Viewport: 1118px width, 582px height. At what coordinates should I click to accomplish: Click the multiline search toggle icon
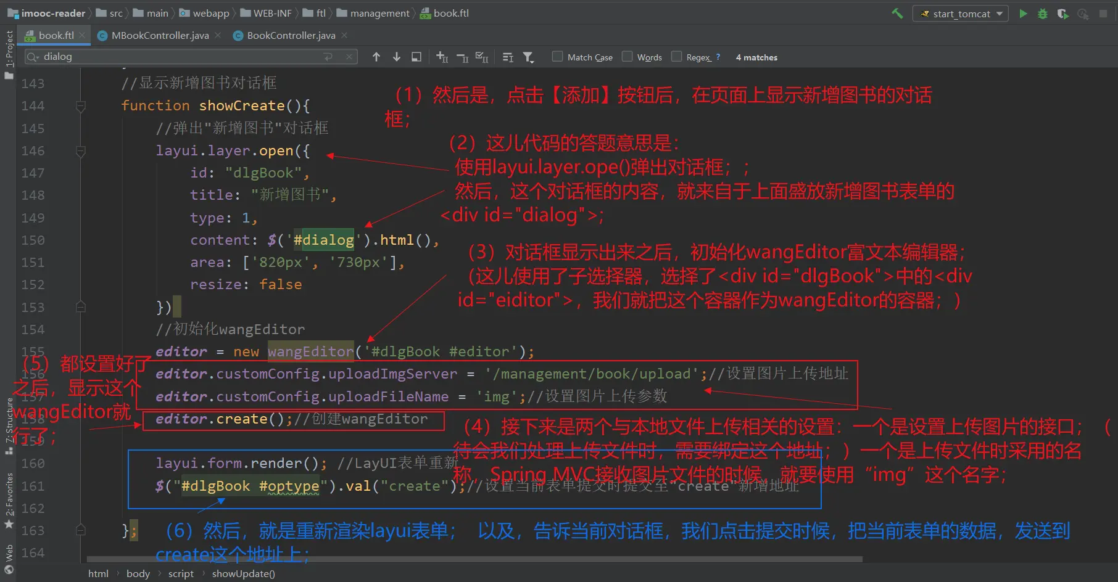coord(508,57)
